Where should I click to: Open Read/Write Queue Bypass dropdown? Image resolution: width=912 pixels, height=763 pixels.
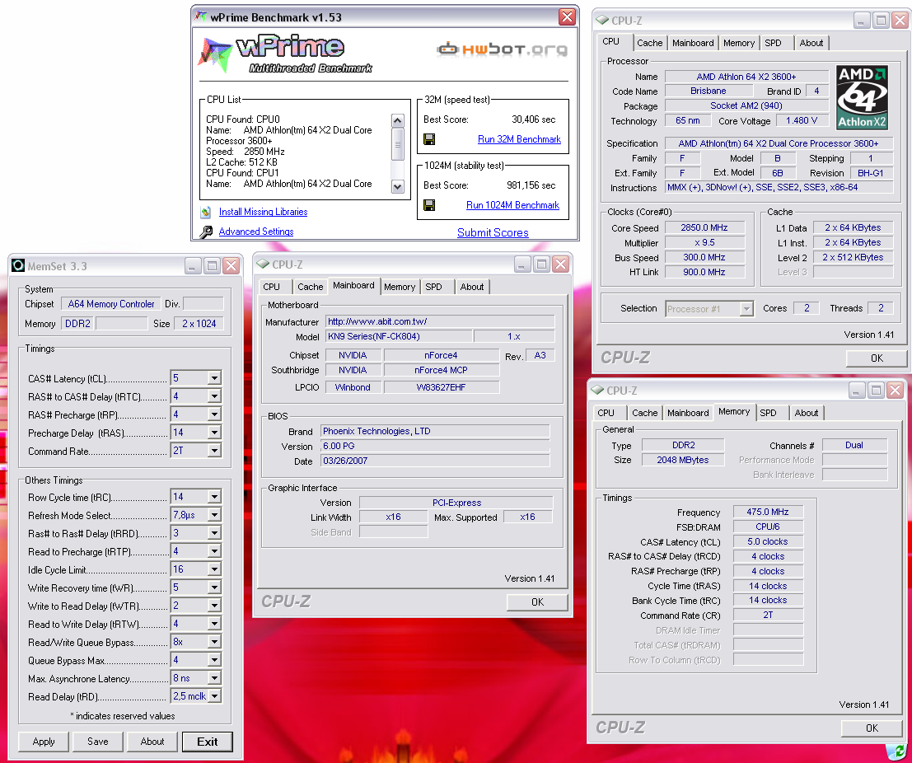(215, 641)
